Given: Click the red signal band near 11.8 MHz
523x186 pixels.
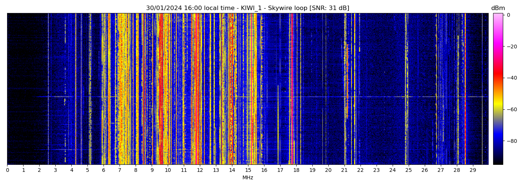Looking at the screenshot, I should [x=196, y=89].
